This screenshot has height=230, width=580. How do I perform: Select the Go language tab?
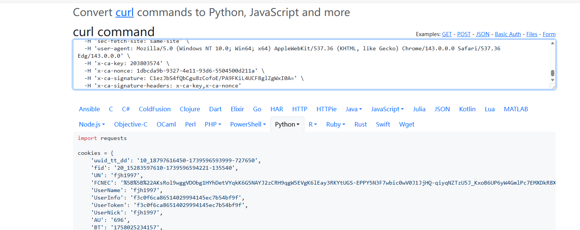(257, 109)
